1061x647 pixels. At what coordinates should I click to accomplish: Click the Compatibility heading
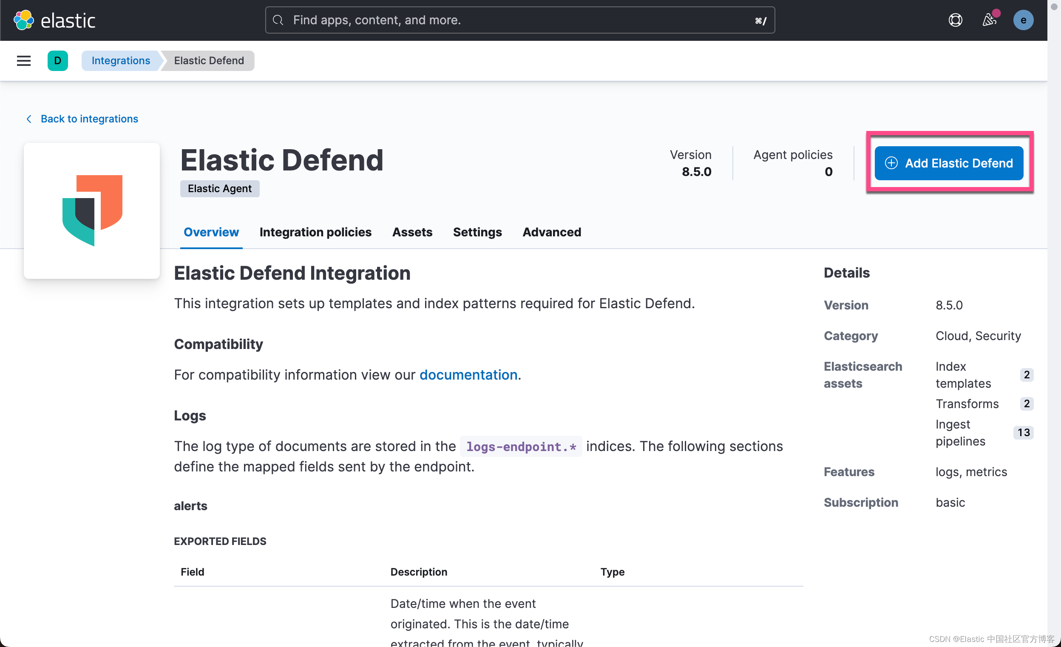218,344
